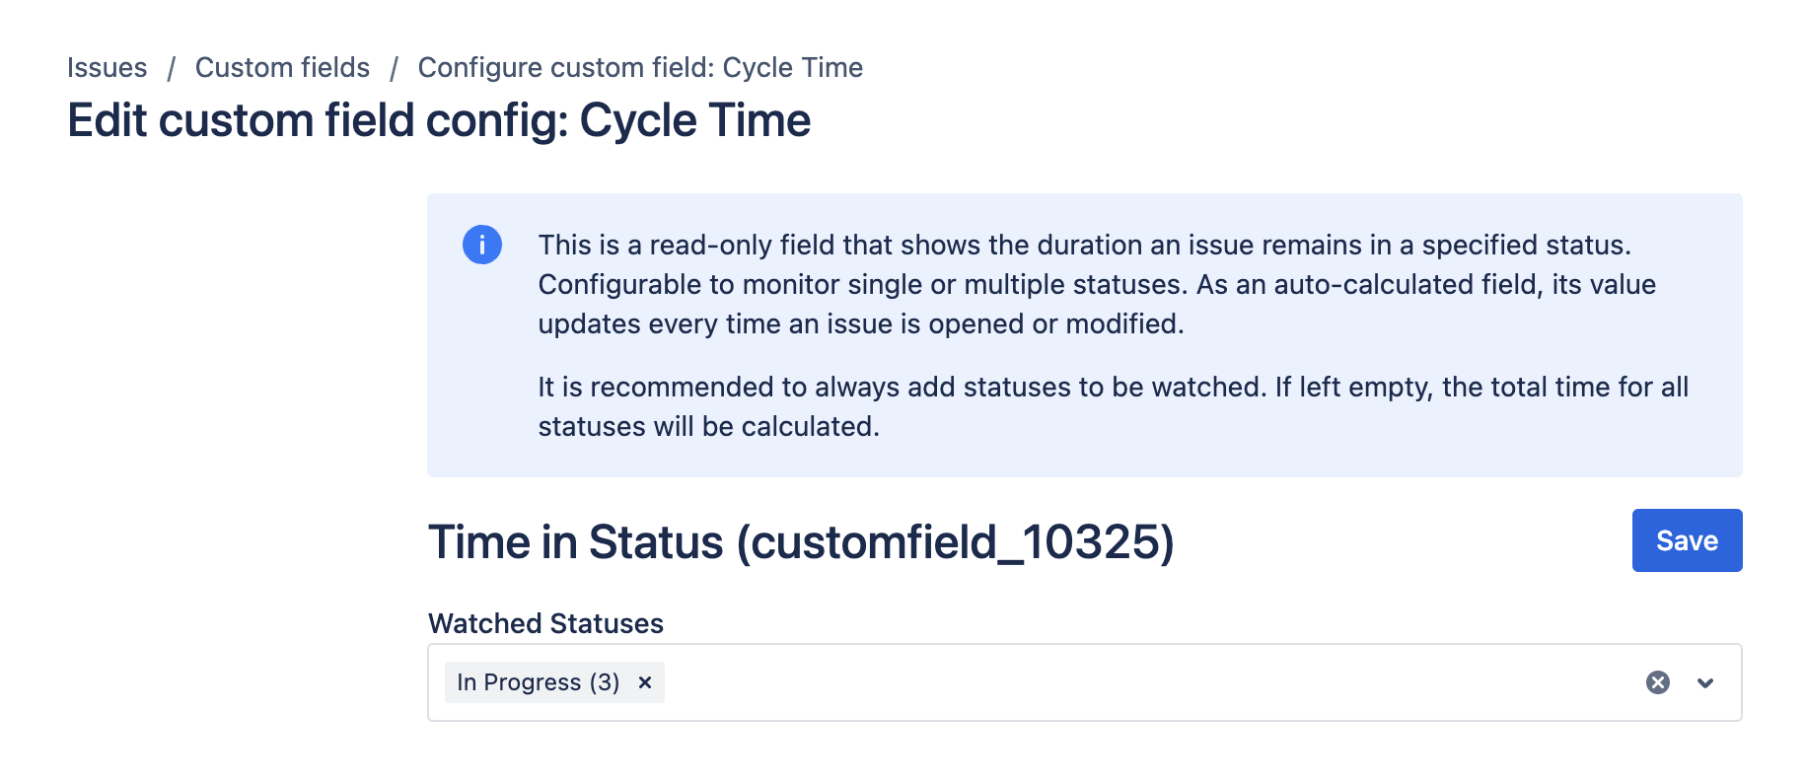Select the "In Progress (3)" tag
Image resolution: width=1805 pixels, height=783 pixels.
[x=538, y=681]
